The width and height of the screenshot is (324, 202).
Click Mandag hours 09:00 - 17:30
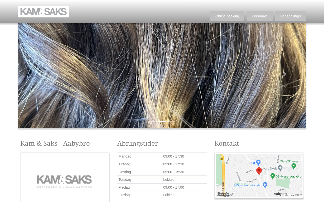tap(174, 156)
